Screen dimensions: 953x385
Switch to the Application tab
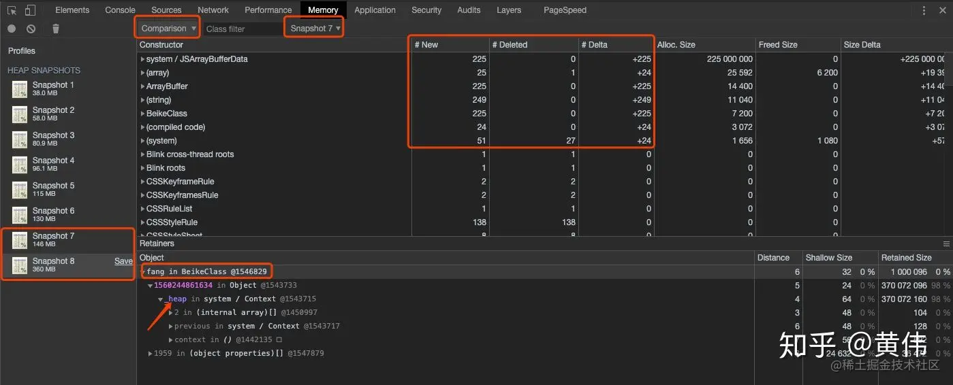point(375,10)
